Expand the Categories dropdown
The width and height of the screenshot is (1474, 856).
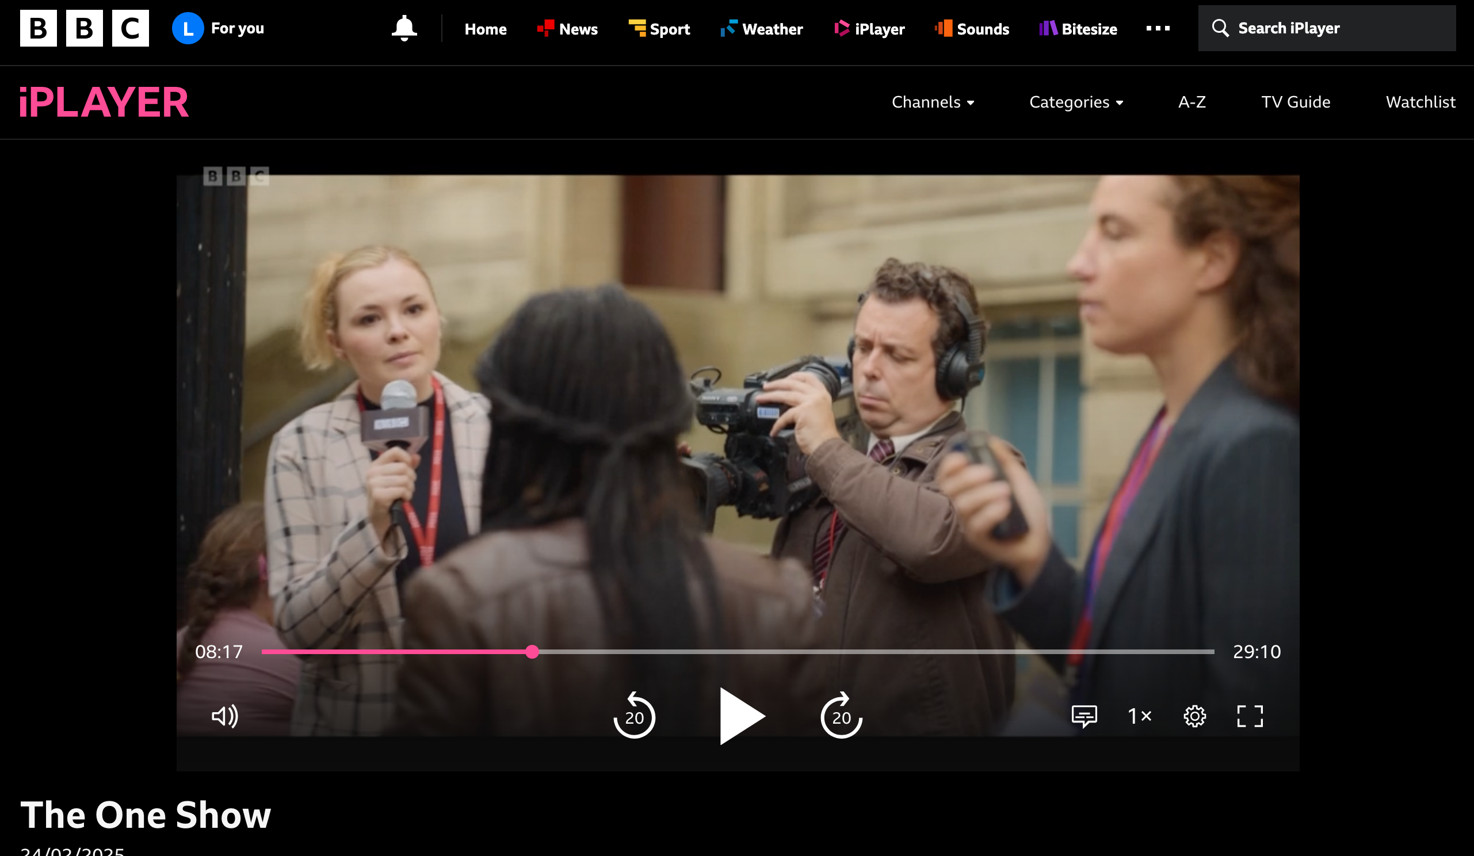click(x=1076, y=102)
